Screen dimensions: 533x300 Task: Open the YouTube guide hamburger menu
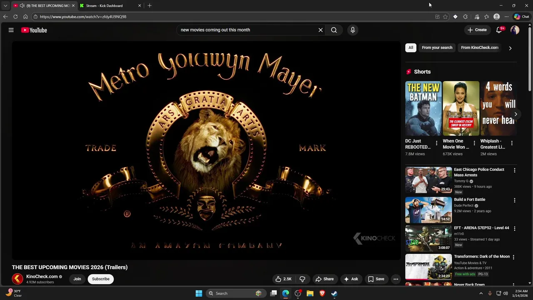11,30
